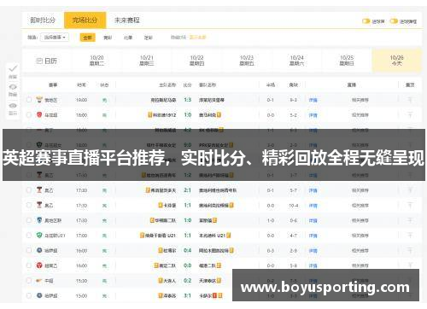Select the 10/23 date tab
The width and height of the screenshot is (427, 309).
247,61
